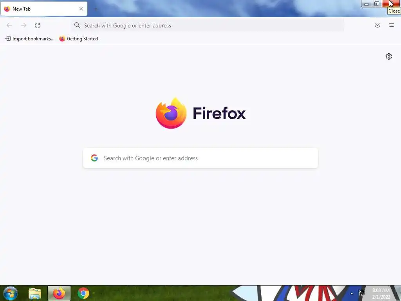Open File Explorer from the taskbar
Viewport: 401px width, 301px height.
(35, 294)
